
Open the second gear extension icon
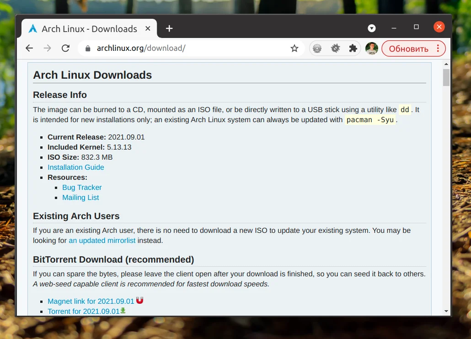(335, 48)
